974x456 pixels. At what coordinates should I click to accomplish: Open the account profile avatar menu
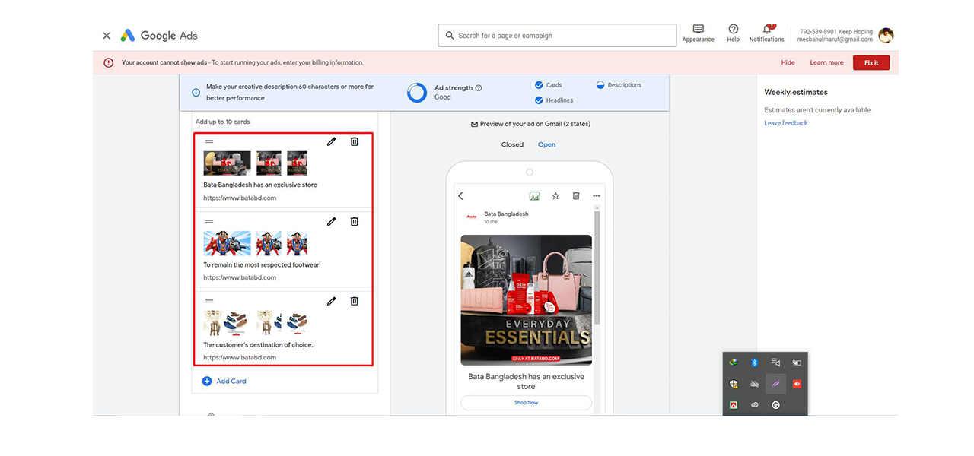tap(886, 36)
